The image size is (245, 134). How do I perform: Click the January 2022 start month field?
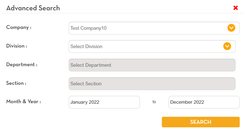pyautogui.click(x=104, y=102)
